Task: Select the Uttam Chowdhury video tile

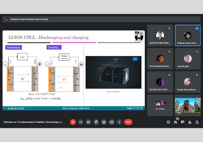Action: coord(187,82)
